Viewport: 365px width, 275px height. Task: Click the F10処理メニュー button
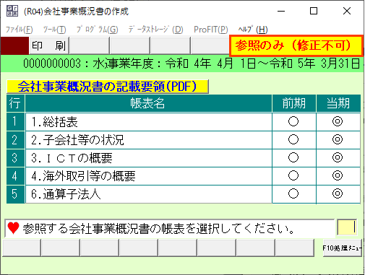(x=342, y=248)
